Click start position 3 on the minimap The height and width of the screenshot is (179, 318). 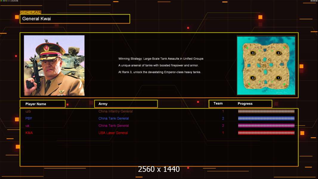[x=253, y=53]
